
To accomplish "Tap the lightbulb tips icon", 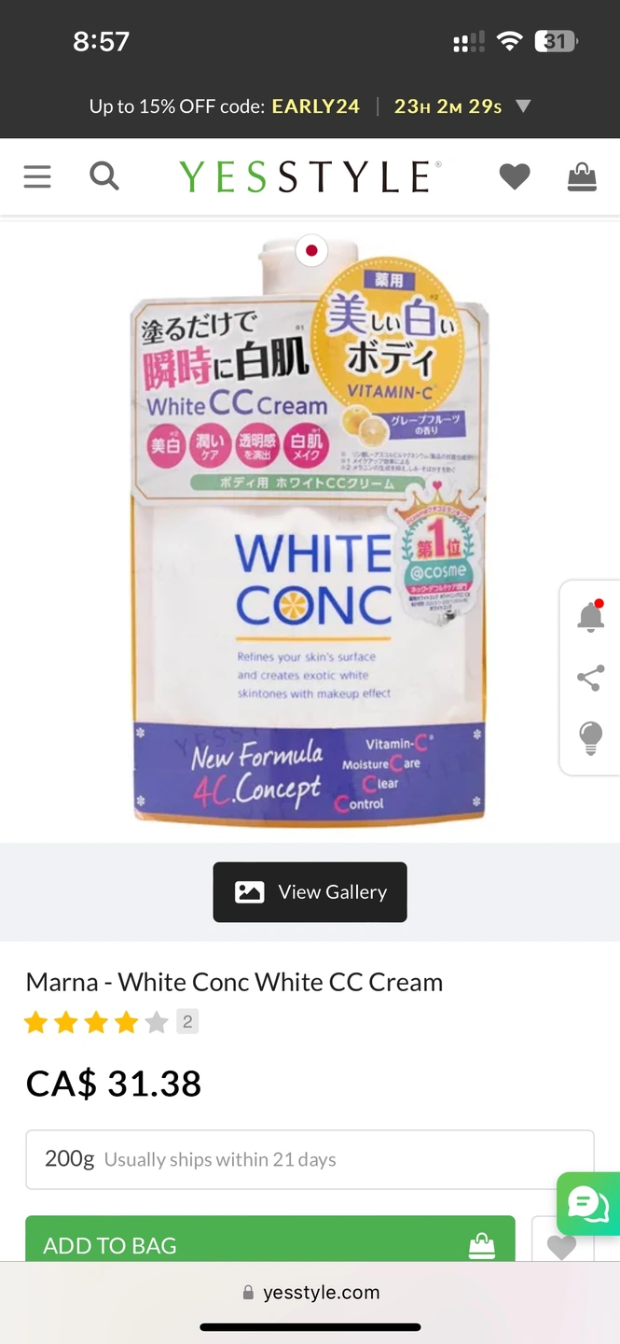I will tap(590, 737).
